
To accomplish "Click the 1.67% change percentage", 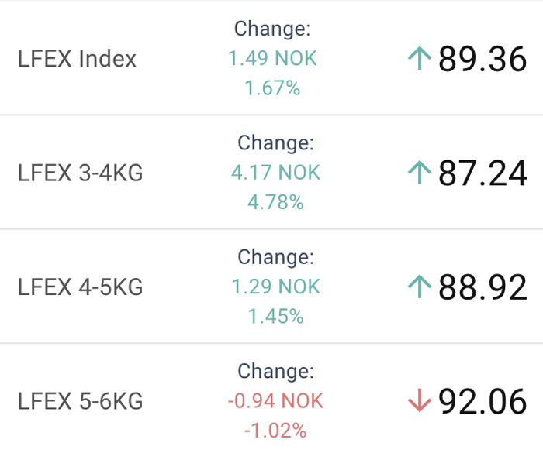I will (272, 88).
